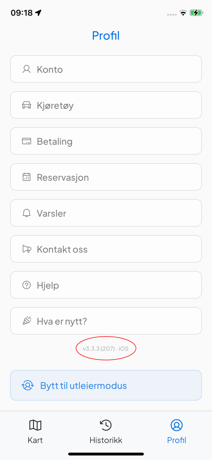Tap the credit card icon beside Betaling
Screen dimensions: 212x460
point(27,141)
